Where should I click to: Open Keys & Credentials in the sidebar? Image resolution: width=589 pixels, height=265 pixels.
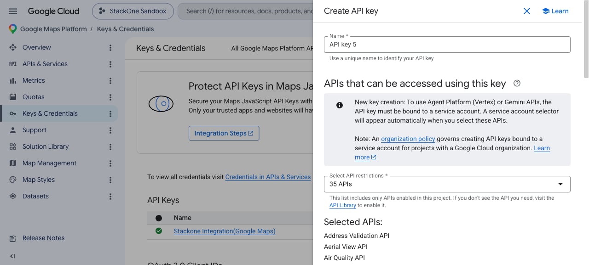point(50,113)
